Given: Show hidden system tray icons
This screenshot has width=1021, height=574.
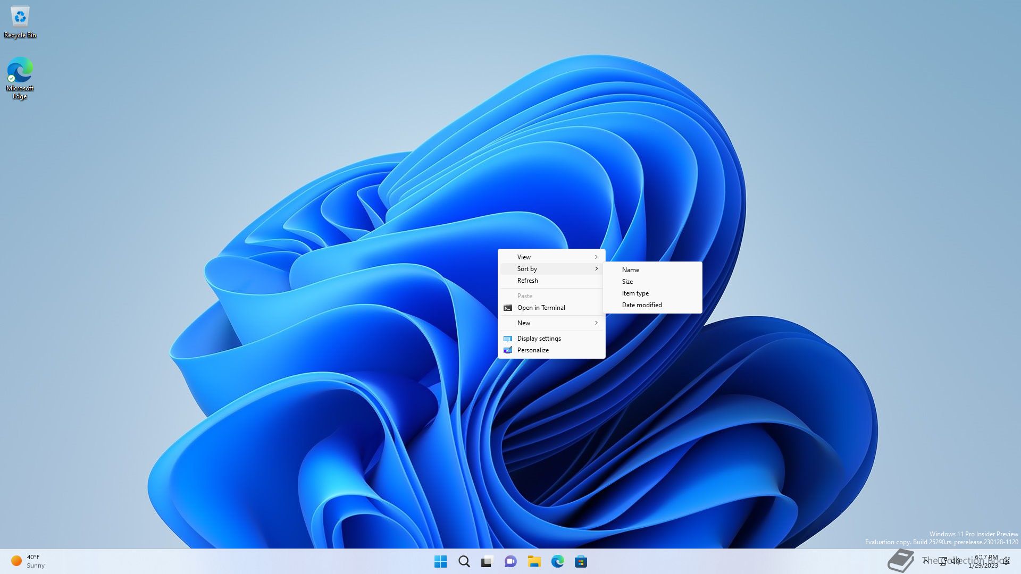Looking at the screenshot, I should pyautogui.click(x=925, y=561).
